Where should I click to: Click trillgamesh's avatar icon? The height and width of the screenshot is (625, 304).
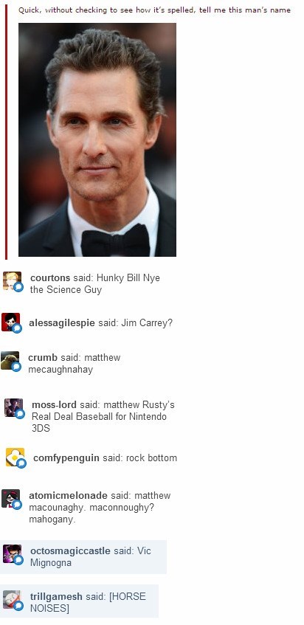pyautogui.click(x=13, y=600)
